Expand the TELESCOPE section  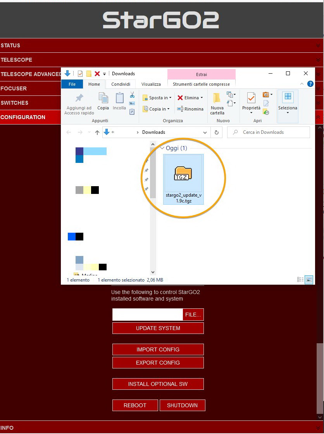point(162,60)
